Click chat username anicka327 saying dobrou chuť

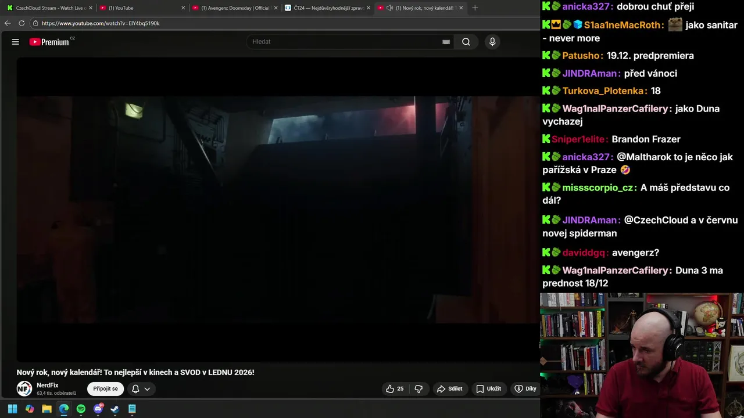[586, 6]
